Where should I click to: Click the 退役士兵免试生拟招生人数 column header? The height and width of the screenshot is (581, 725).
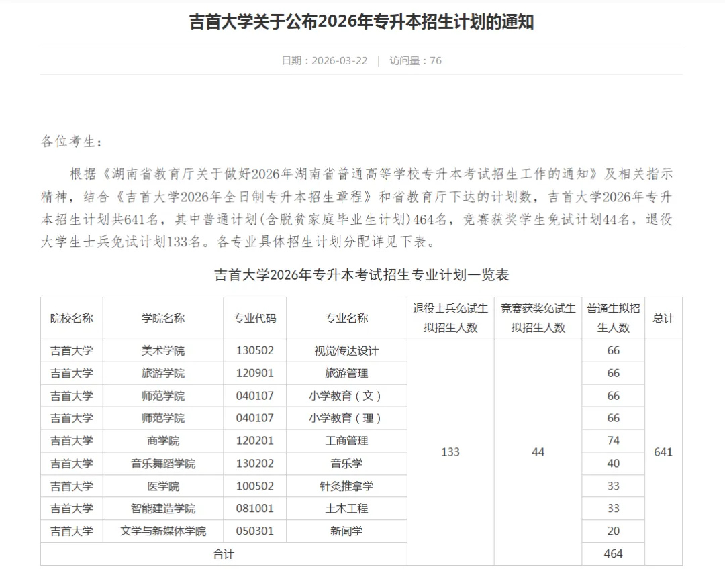tap(450, 318)
